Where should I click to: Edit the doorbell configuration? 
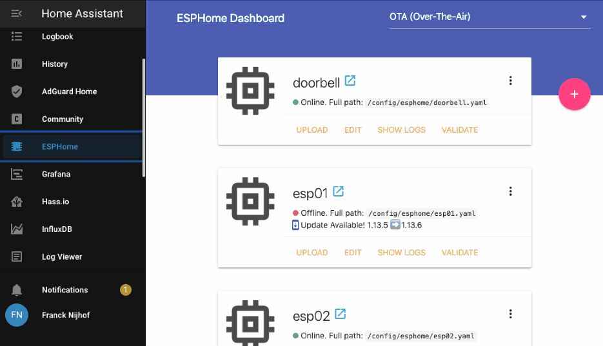pos(353,130)
